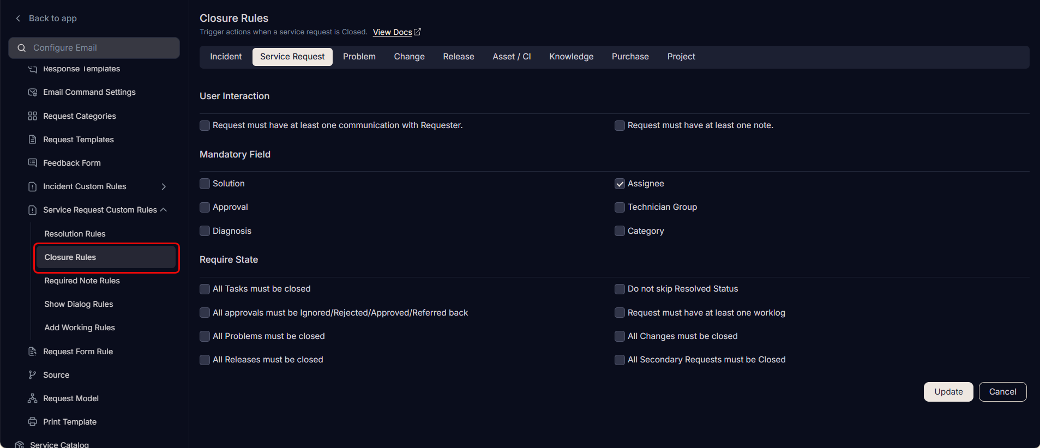The height and width of the screenshot is (448, 1040).
Task: Click the Feedback Form icon
Action: [33, 163]
